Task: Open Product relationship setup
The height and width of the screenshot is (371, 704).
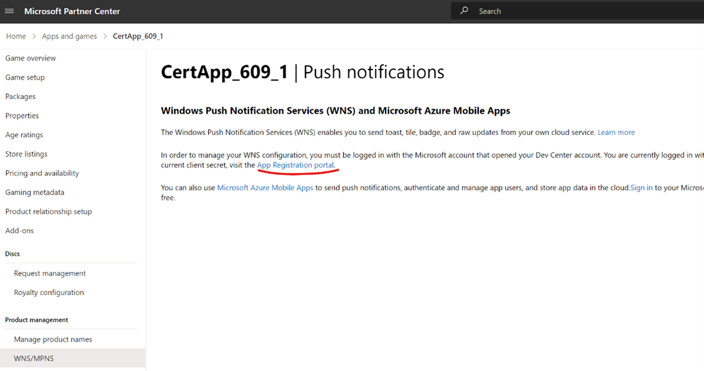Action: pyautogui.click(x=49, y=211)
